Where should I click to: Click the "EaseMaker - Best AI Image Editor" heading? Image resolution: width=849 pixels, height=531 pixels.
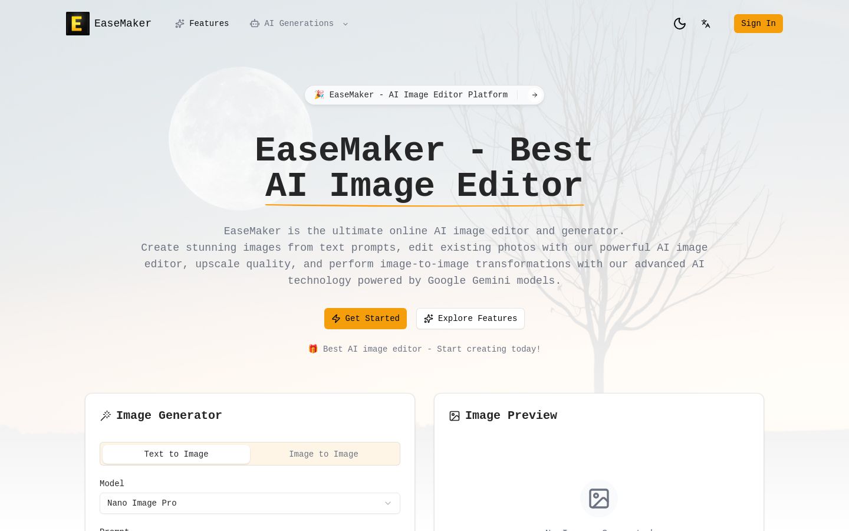(x=424, y=168)
